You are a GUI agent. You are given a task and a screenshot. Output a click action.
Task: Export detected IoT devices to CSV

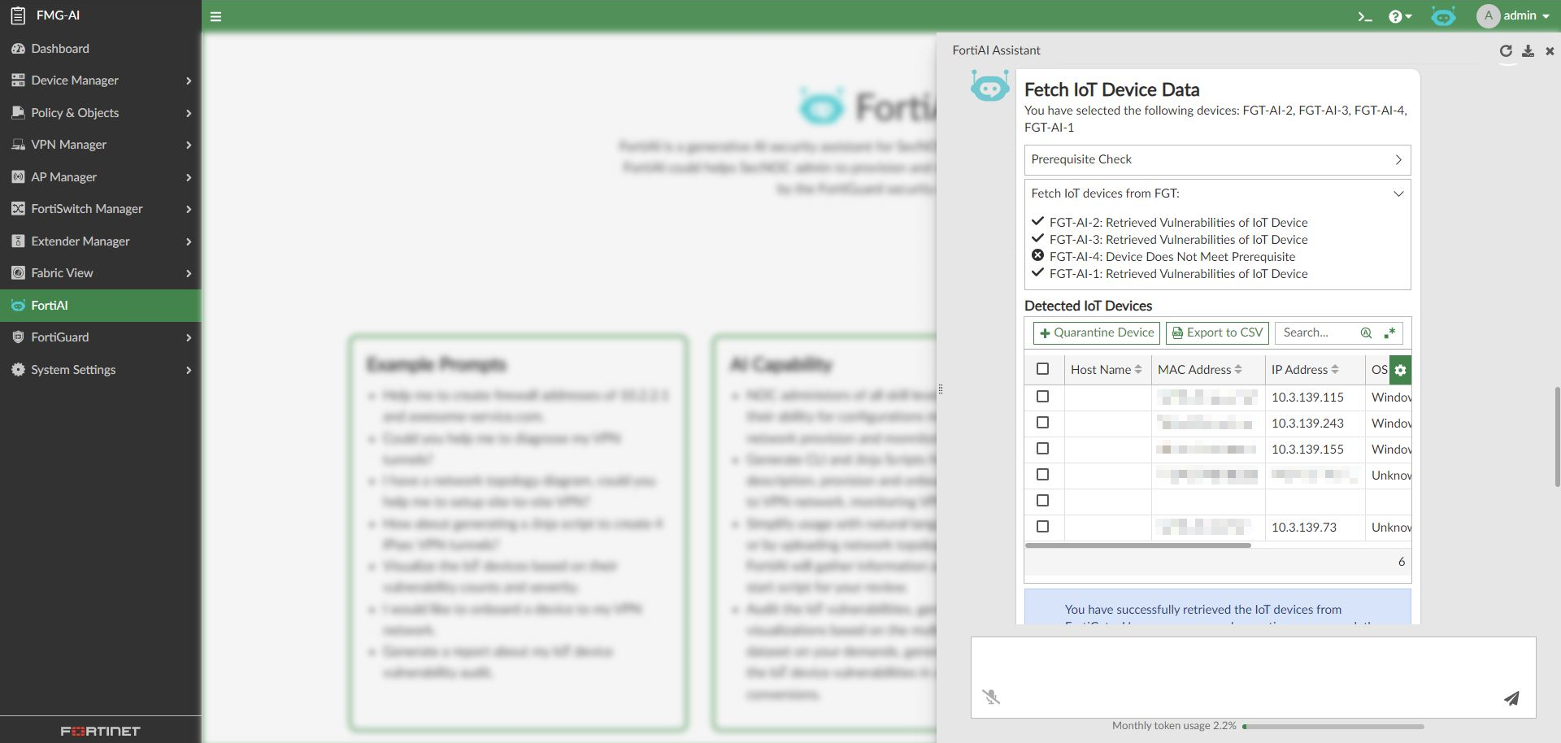[x=1216, y=332]
